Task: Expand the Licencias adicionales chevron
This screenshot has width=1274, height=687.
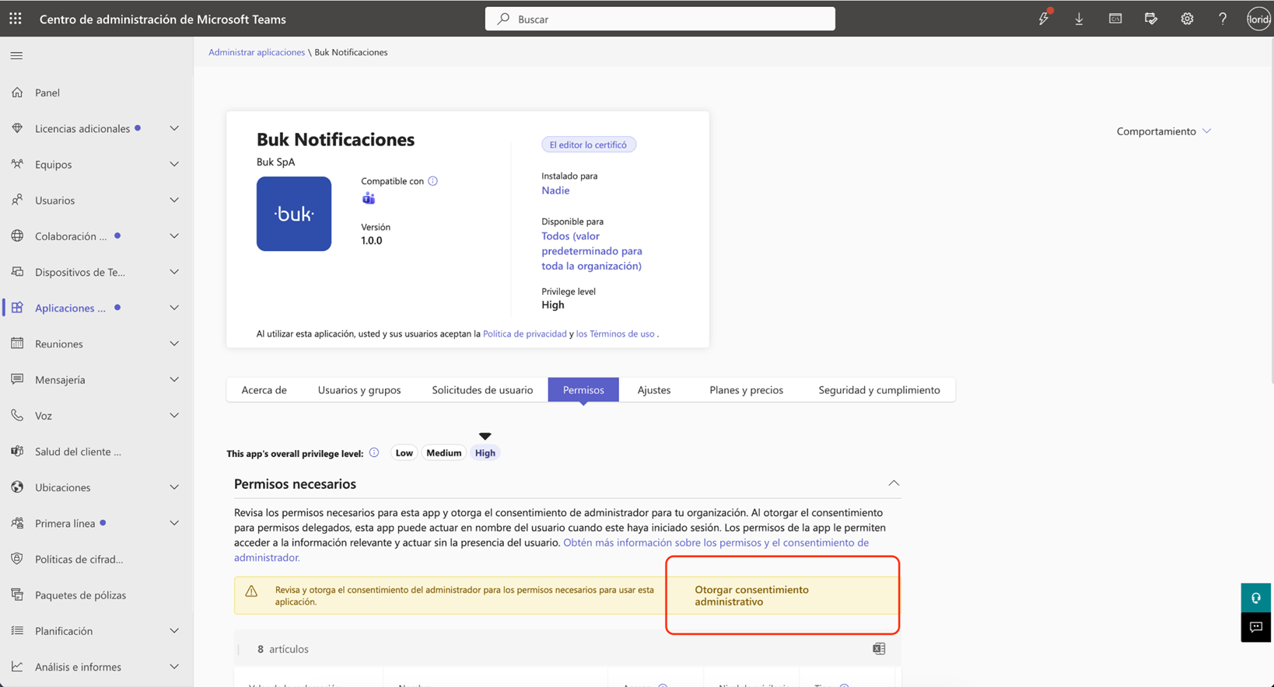Action: click(x=174, y=128)
